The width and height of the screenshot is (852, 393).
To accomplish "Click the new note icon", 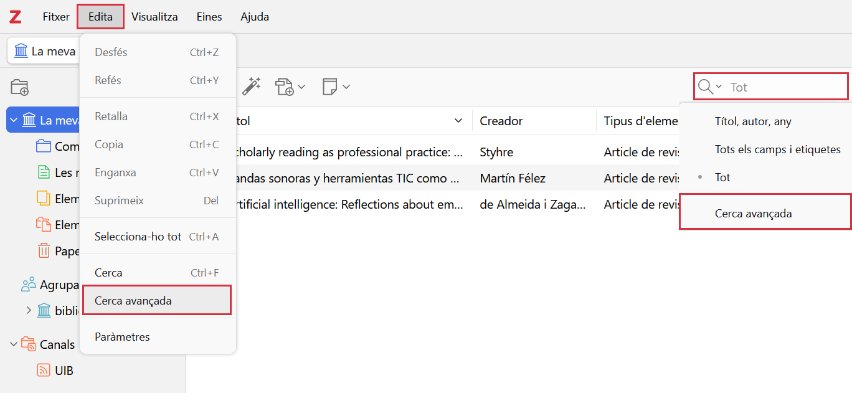I will 330,87.
